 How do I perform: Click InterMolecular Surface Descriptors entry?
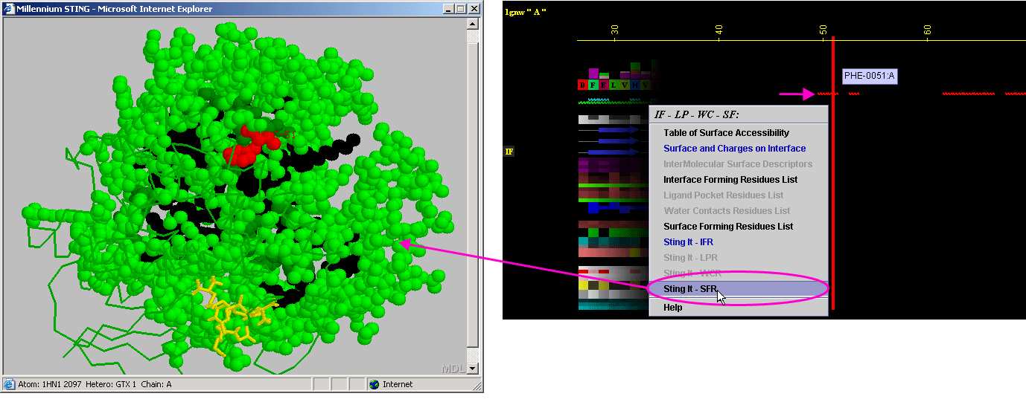tap(738, 164)
